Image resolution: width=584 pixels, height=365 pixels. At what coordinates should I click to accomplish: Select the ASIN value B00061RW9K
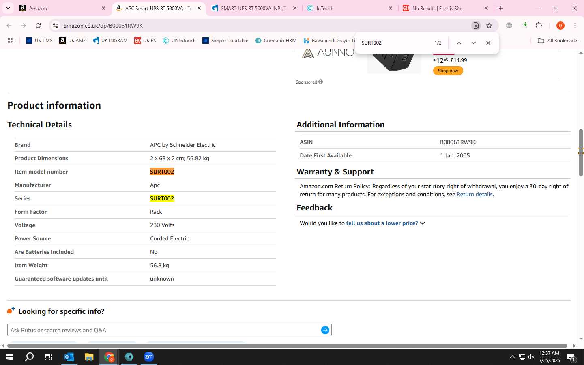point(458,142)
